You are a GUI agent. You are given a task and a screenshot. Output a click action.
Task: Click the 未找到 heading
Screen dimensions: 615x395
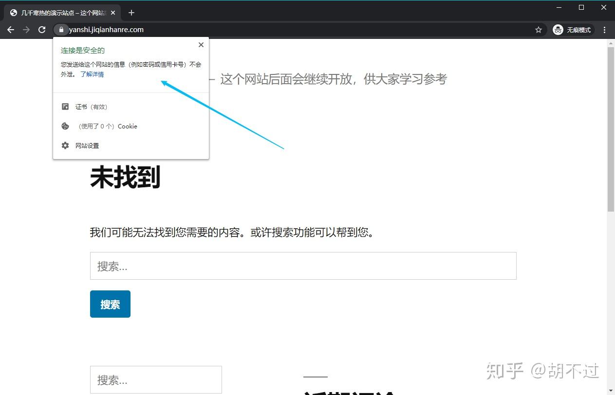[x=125, y=178]
